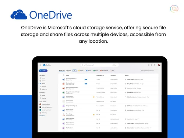This screenshot has height=138, width=184.
Task: Sort by the Date shared column header
Action: pos(100,75)
